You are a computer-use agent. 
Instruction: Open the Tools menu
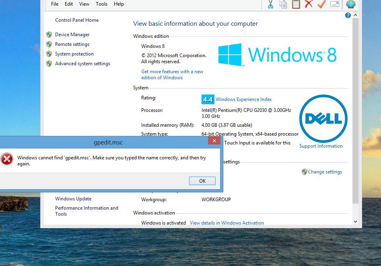point(101,4)
